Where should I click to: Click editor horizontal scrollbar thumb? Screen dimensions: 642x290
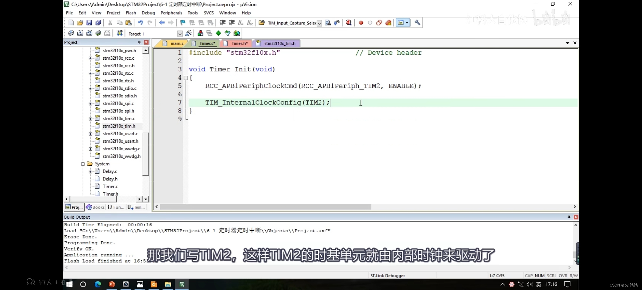click(265, 207)
